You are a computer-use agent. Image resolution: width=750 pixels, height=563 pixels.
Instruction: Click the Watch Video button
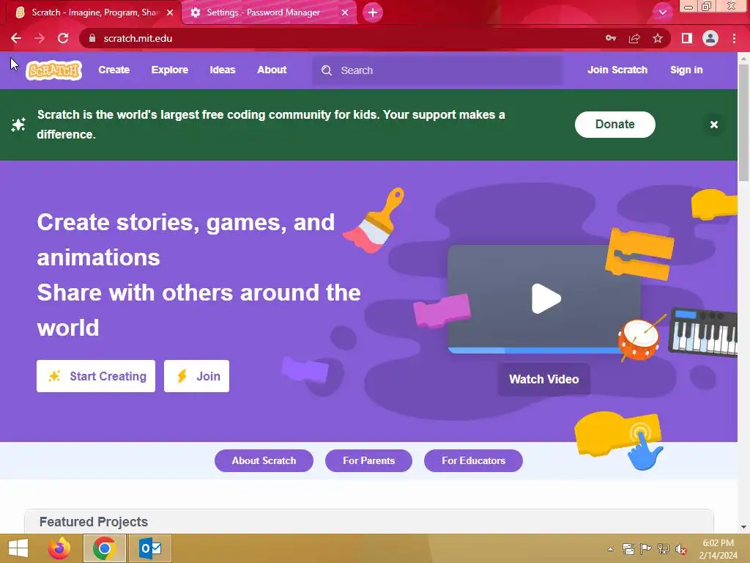(x=544, y=379)
